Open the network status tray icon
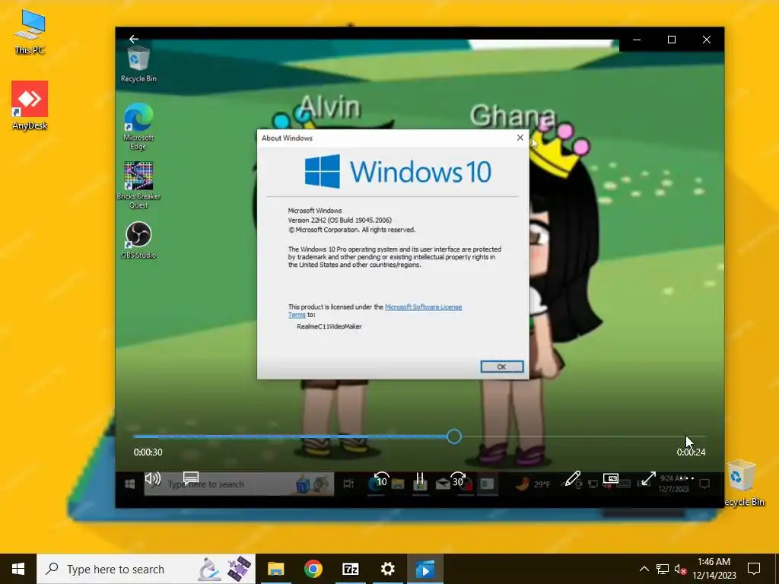 click(663, 569)
